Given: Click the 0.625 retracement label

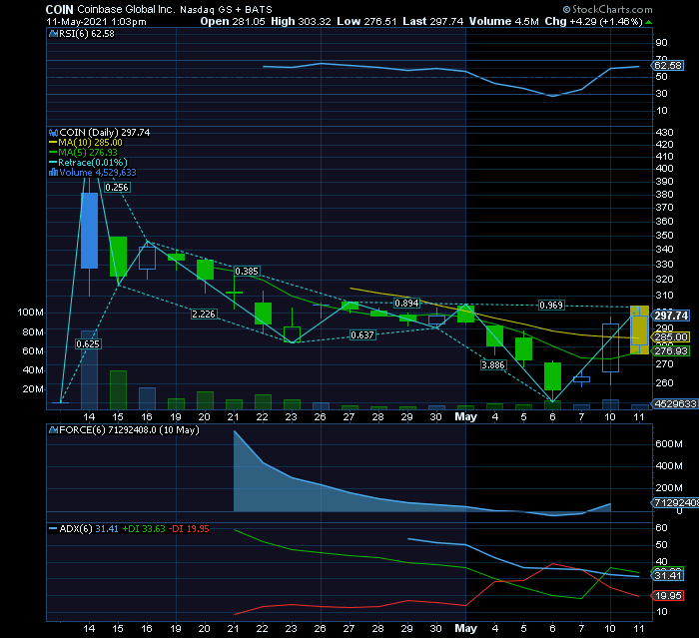Looking at the screenshot, I should click(88, 344).
